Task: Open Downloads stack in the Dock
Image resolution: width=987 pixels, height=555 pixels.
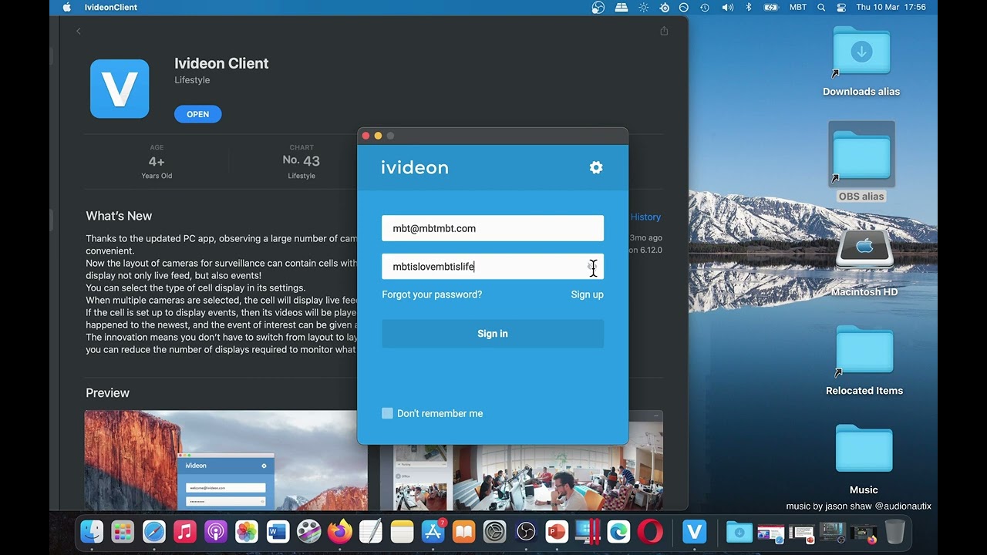Action: click(739, 532)
